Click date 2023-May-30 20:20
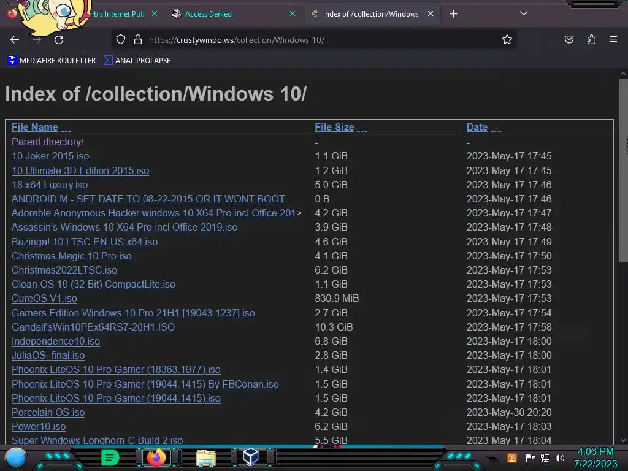628x471 pixels. (509, 413)
